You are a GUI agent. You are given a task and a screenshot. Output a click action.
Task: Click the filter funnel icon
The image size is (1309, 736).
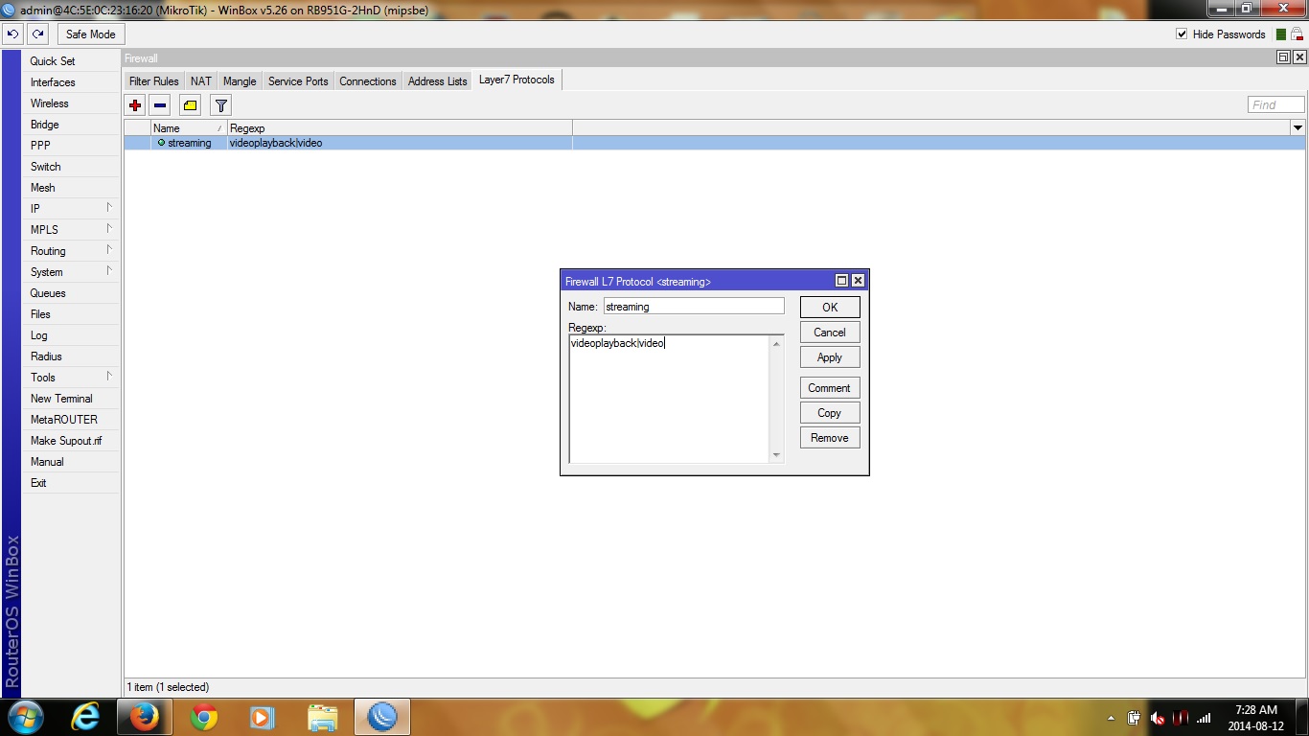pyautogui.click(x=220, y=104)
